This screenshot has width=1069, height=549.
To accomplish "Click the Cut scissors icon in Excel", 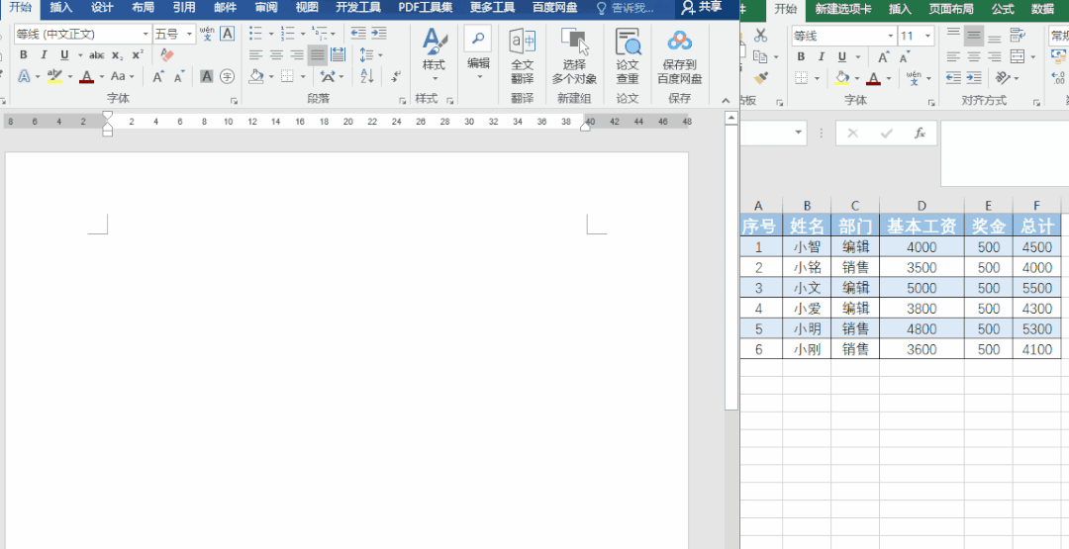I will pyautogui.click(x=761, y=35).
